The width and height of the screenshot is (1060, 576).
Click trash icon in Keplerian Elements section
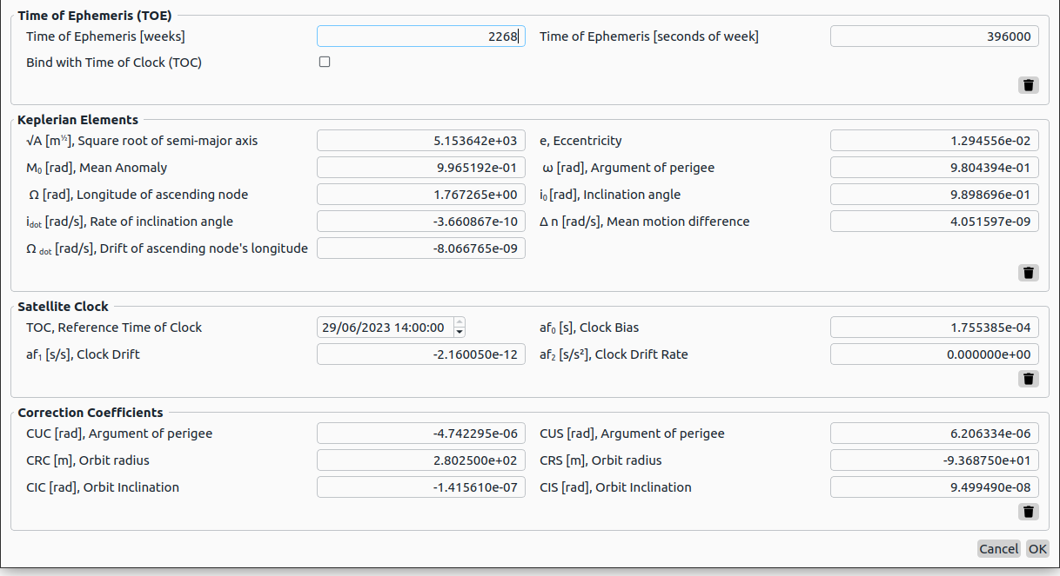(x=1029, y=273)
